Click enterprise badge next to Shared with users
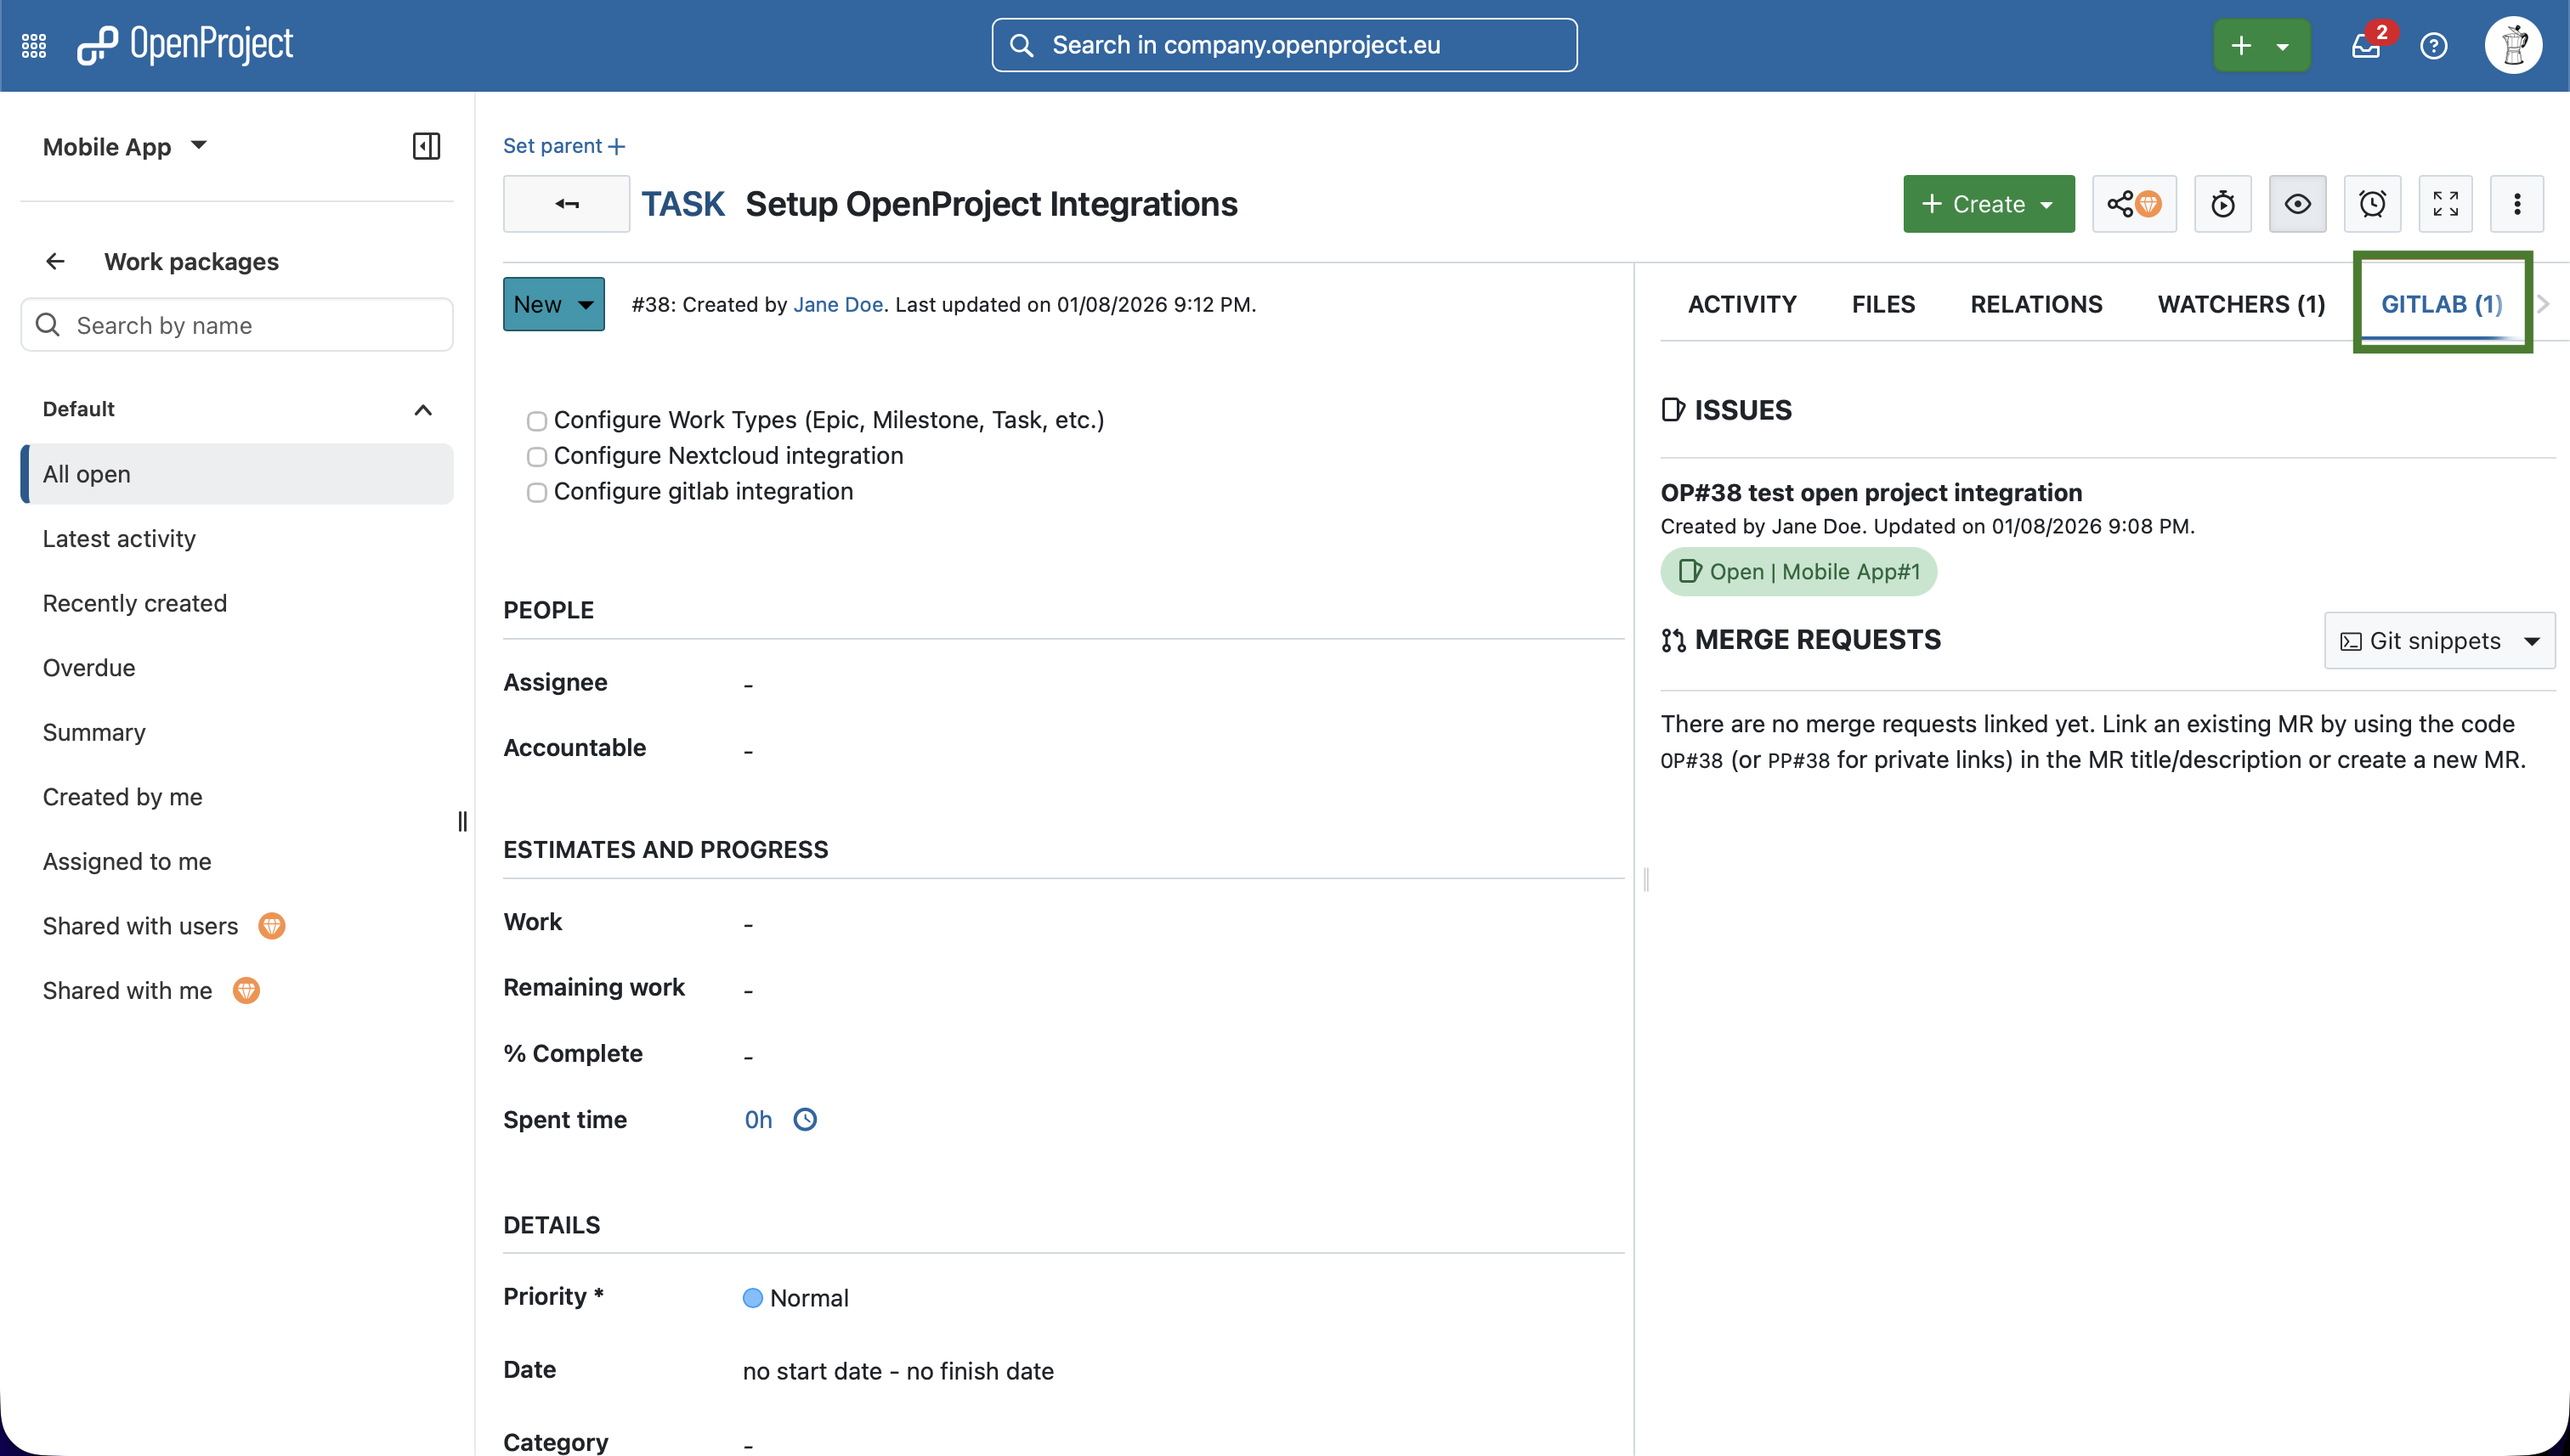 (x=272, y=926)
